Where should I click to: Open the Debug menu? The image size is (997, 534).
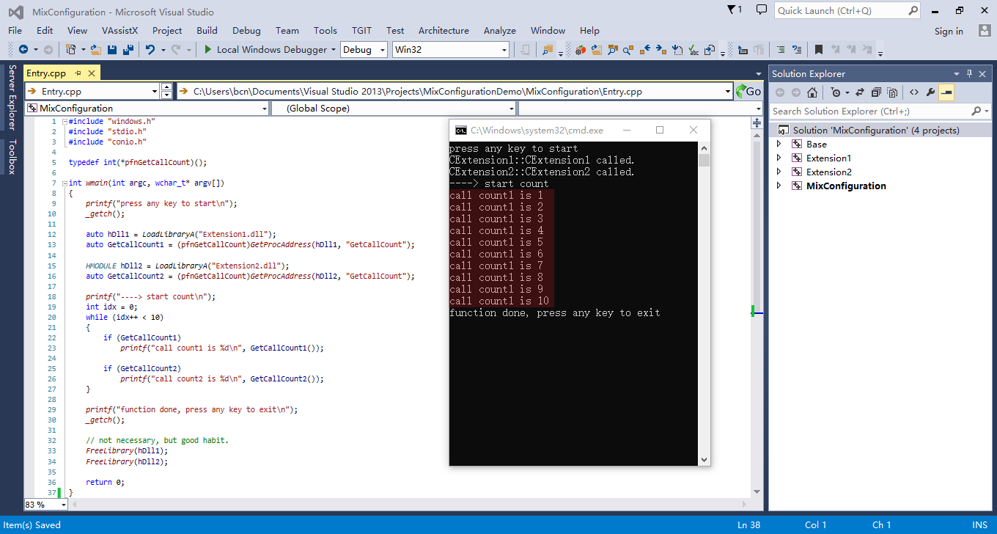[246, 31]
